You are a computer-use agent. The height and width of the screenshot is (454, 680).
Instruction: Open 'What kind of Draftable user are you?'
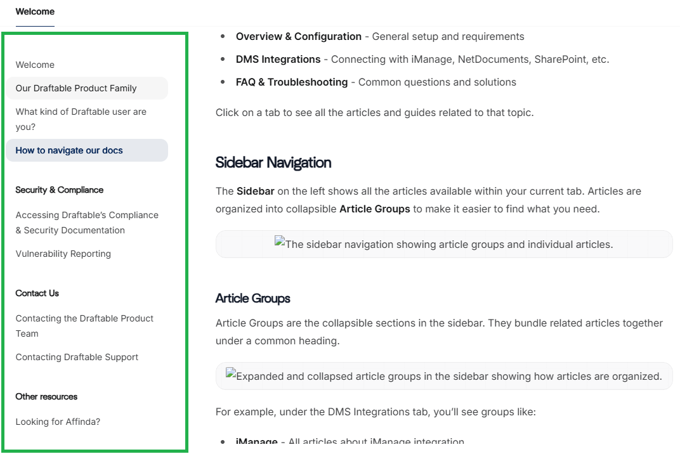tap(81, 119)
